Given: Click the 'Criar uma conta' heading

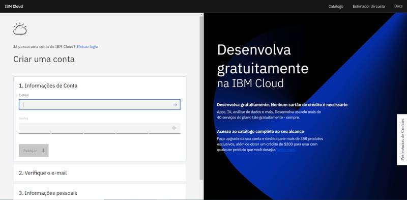Looking at the screenshot, I should point(44,59).
